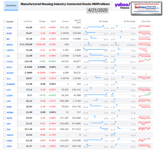Click the AMG day range slider marker
This screenshot has width=163, height=150.
click(103, 26)
